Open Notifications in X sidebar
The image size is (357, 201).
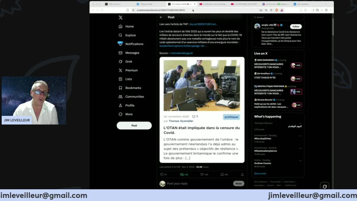tap(131, 44)
